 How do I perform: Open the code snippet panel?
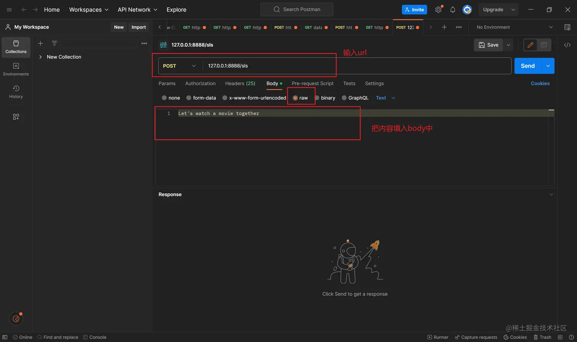point(567,45)
